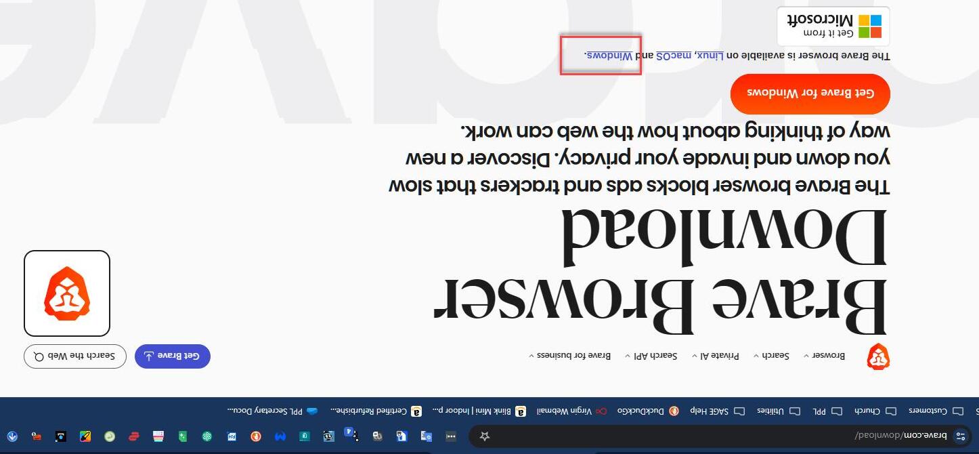Image resolution: width=979 pixels, height=454 pixels.
Task: Open the green sparkle sheet extension icon
Action: (183, 436)
